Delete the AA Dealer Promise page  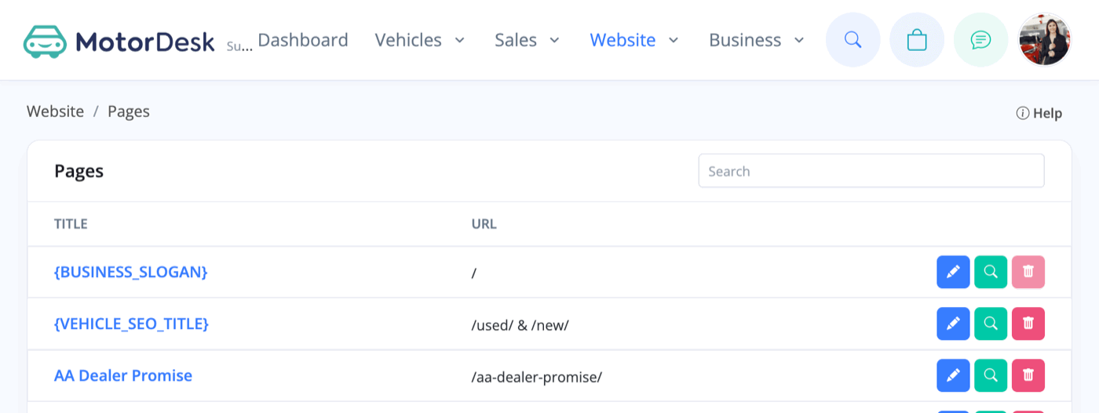1028,375
